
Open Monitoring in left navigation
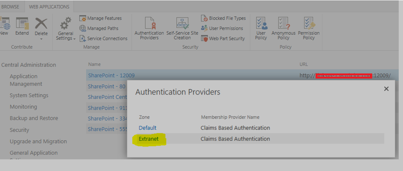(23, 107)
